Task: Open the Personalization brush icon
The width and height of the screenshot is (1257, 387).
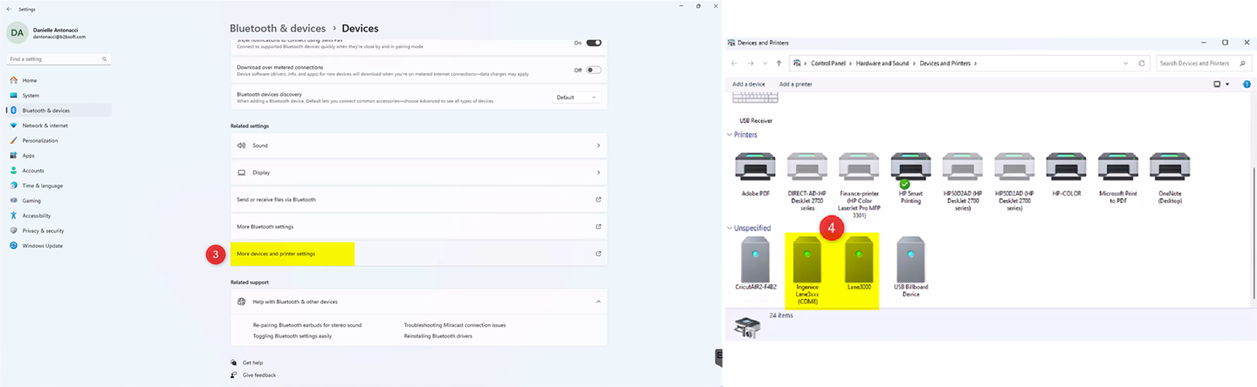Action: [14, 140]
